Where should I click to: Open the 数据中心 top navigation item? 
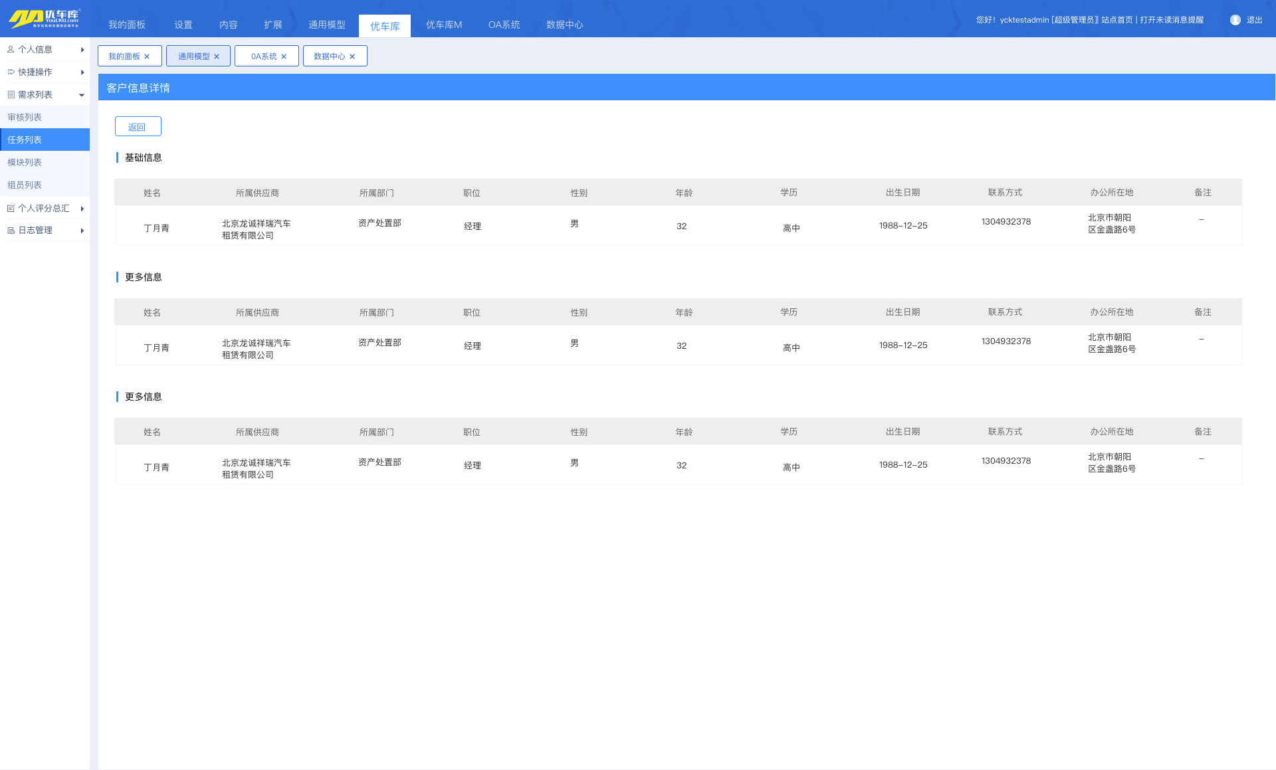point(564,25)
